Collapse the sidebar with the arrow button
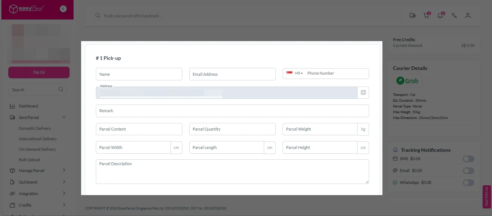This screenshot has width=492, height=216. pyautogui.click(x=63, y=8)
